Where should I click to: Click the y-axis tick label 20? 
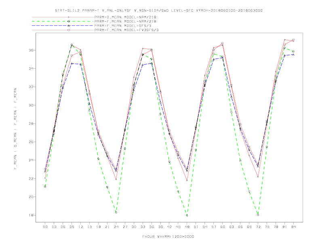(x=31, y=197)
